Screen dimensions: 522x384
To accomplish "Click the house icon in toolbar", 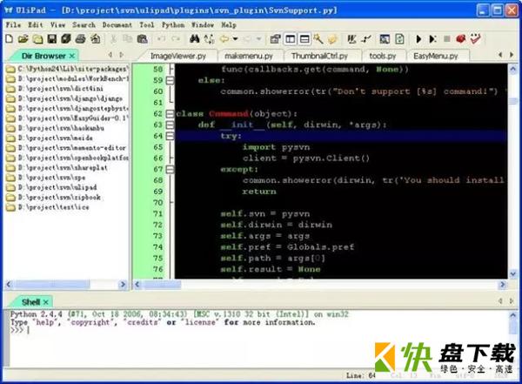I will 96,39.
